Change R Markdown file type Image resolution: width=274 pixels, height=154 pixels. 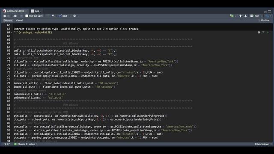tap(263, 144)
